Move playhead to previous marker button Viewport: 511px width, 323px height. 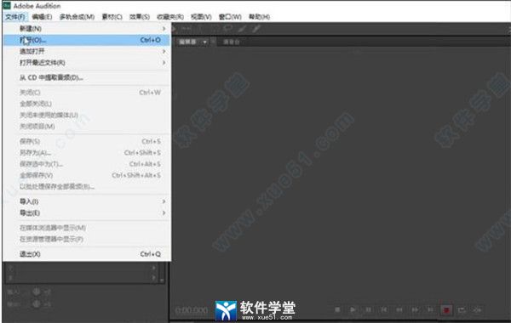(384, 309)
